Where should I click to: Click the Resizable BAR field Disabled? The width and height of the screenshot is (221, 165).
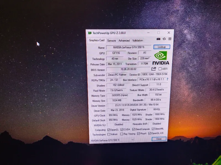(x=157, y=124)
